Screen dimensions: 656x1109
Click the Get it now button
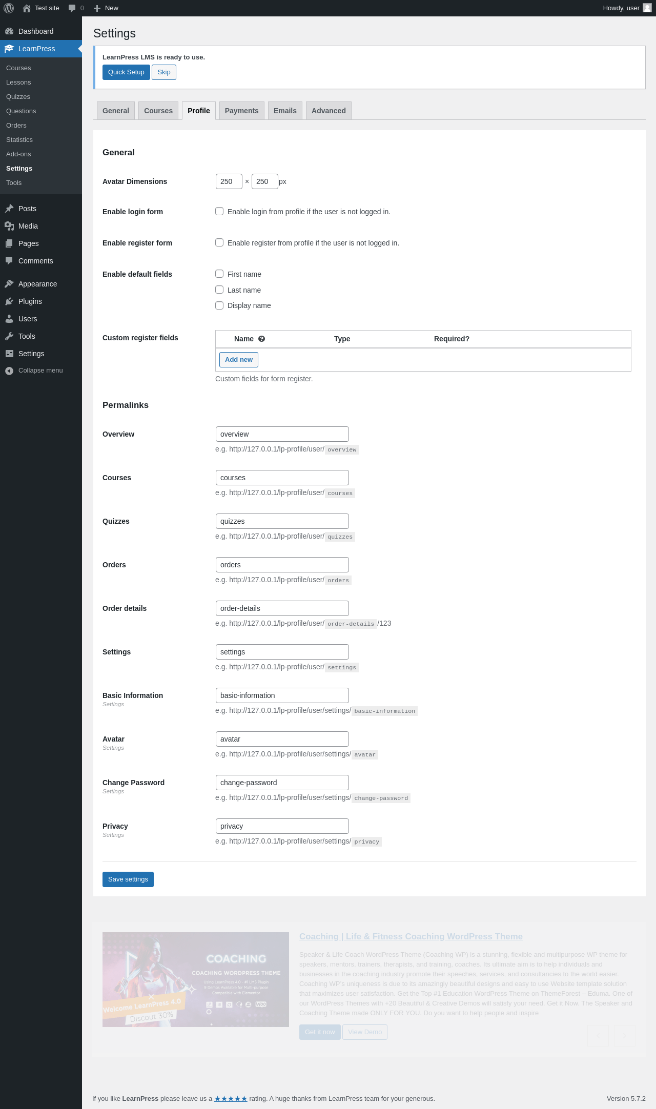[x=320, y=1032]
